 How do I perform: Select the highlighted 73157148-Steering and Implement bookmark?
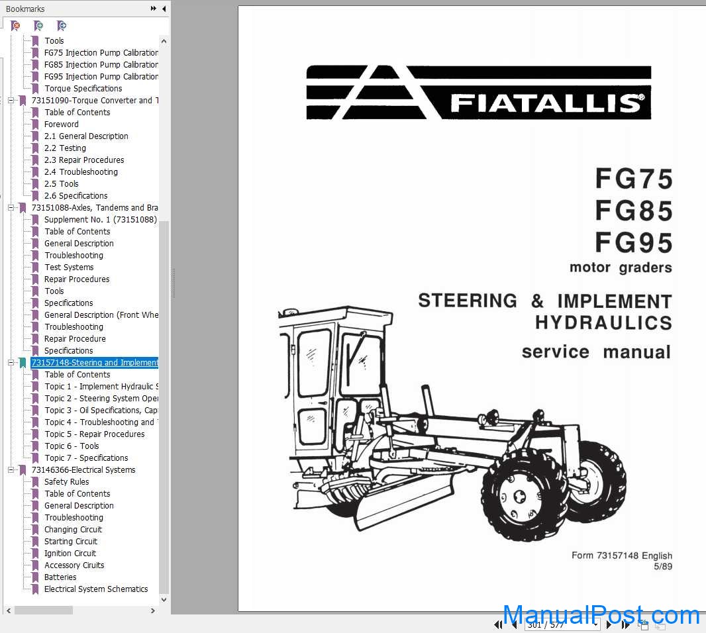(95, 363)
